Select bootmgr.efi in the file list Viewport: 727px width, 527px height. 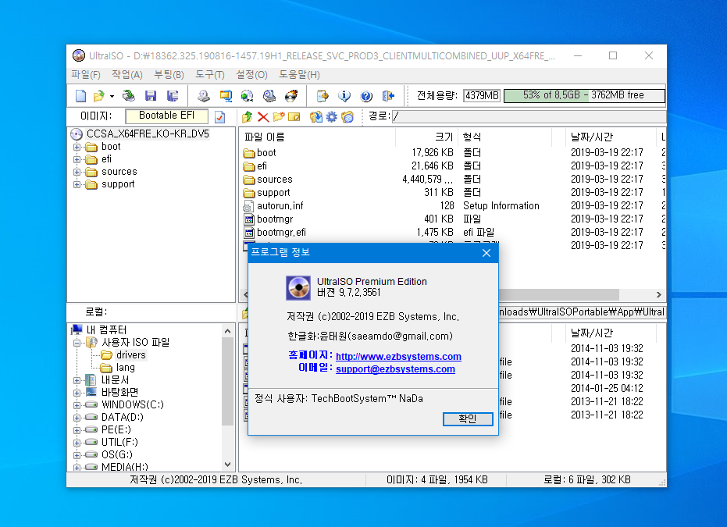281,232
